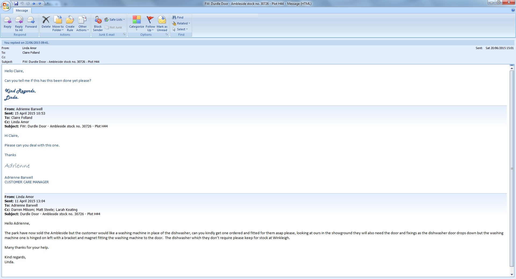Open the Move to Folder menu
516x279 pixels.
pos(58,24)
